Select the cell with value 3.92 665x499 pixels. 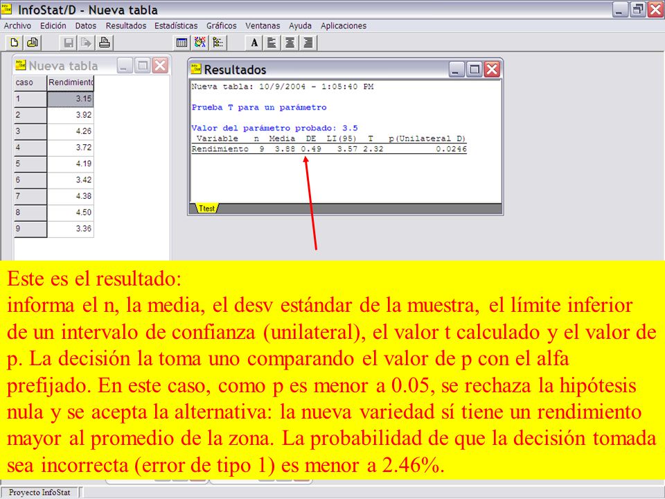click(71, 115)
